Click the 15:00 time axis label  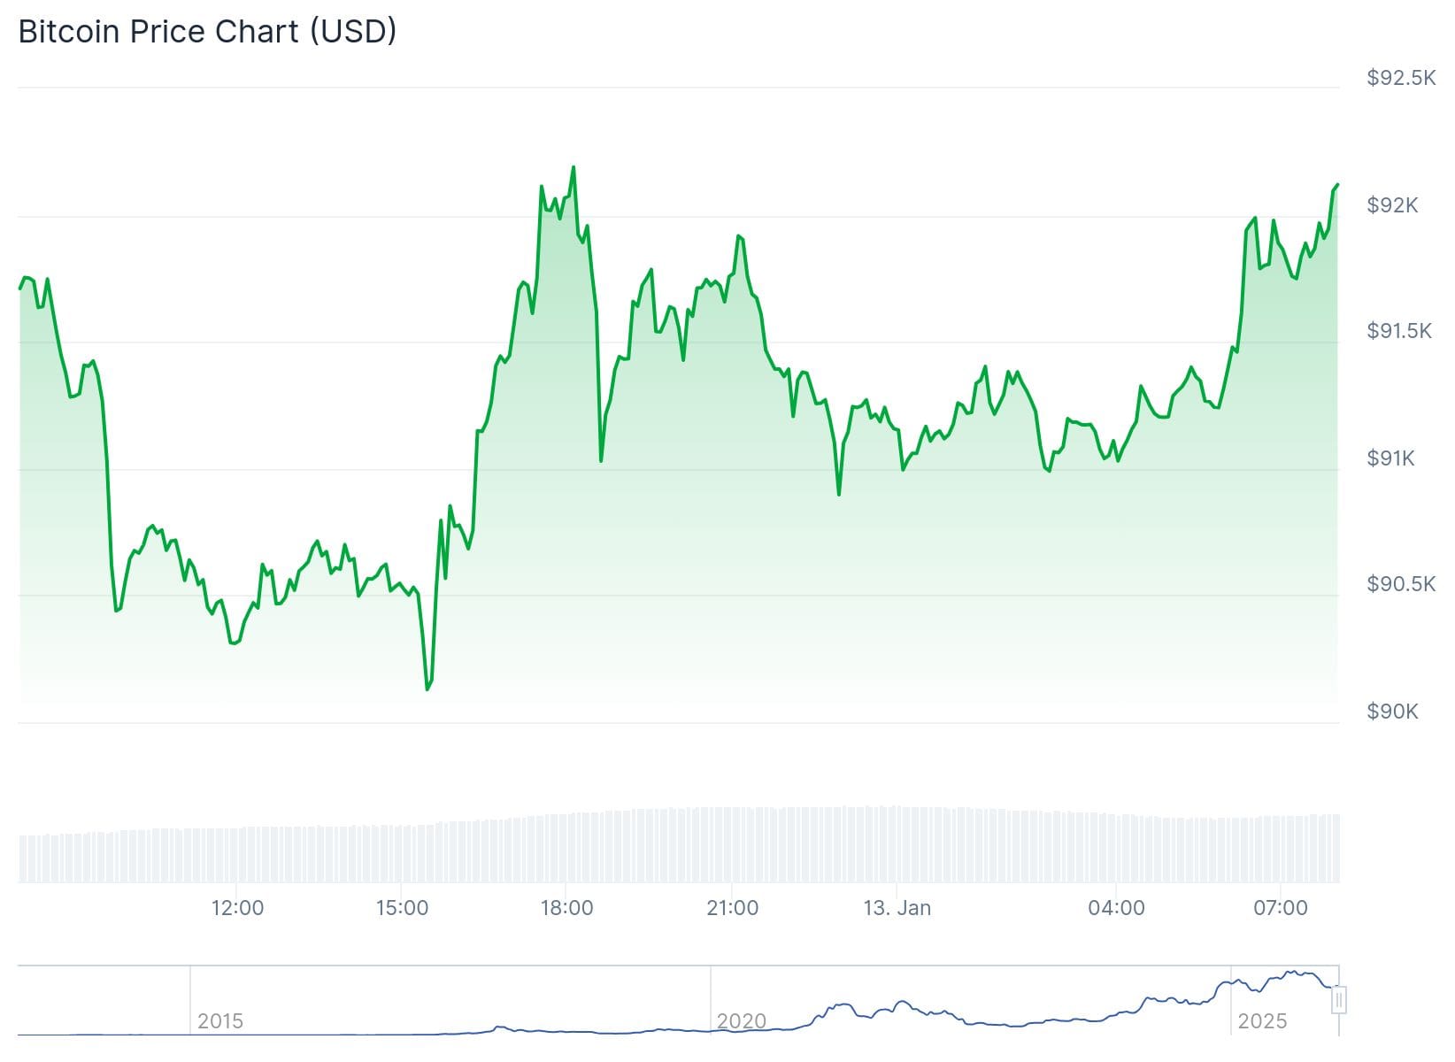402,908
